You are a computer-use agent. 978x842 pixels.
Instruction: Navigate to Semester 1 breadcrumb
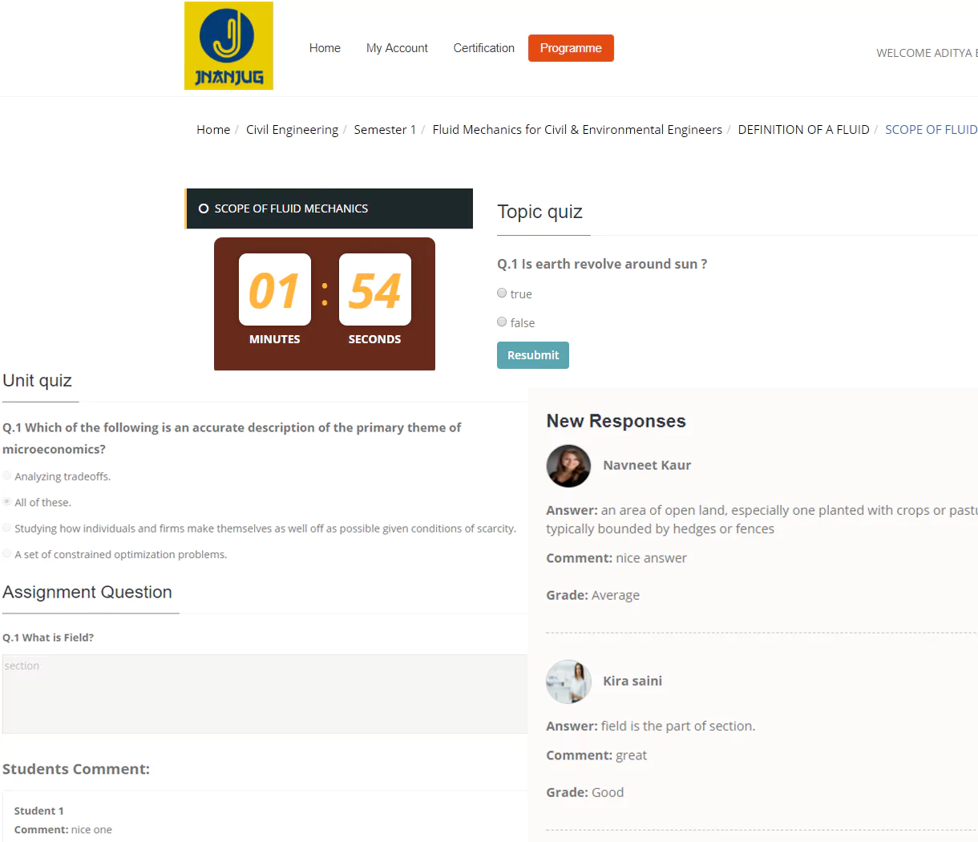point(385,129)
